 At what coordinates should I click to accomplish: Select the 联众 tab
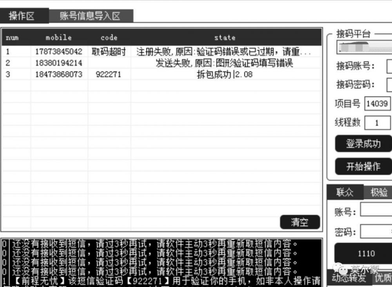(345, 192)
